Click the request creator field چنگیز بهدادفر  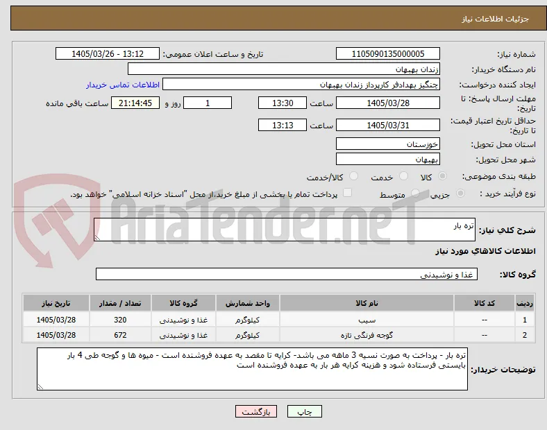tap(301, 85)
